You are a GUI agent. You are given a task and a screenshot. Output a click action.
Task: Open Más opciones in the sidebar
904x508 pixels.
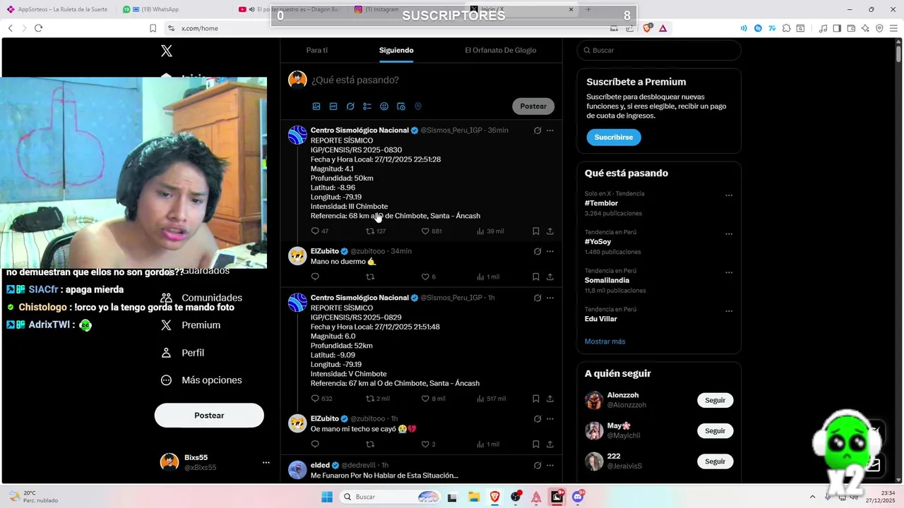click(x=201, y=380)
